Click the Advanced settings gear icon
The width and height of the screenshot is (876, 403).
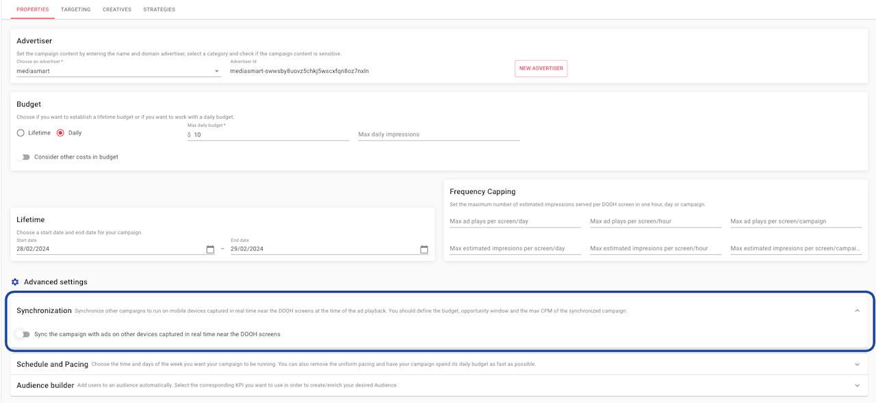coord(15,282)
